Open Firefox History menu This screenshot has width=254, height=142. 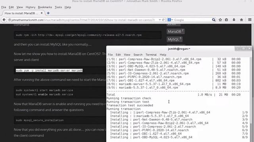point(31,7)
